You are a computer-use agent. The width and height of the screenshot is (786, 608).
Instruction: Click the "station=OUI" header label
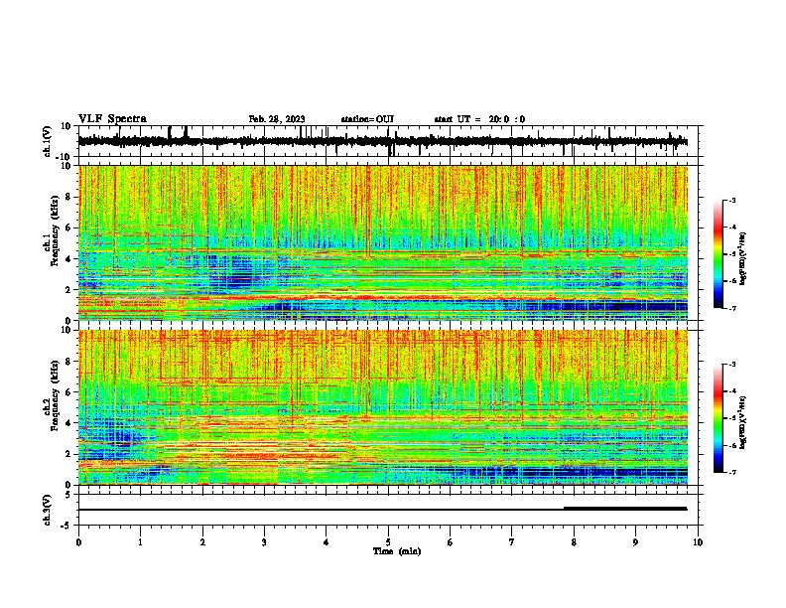pyautogui.click(x=367, y=119)
